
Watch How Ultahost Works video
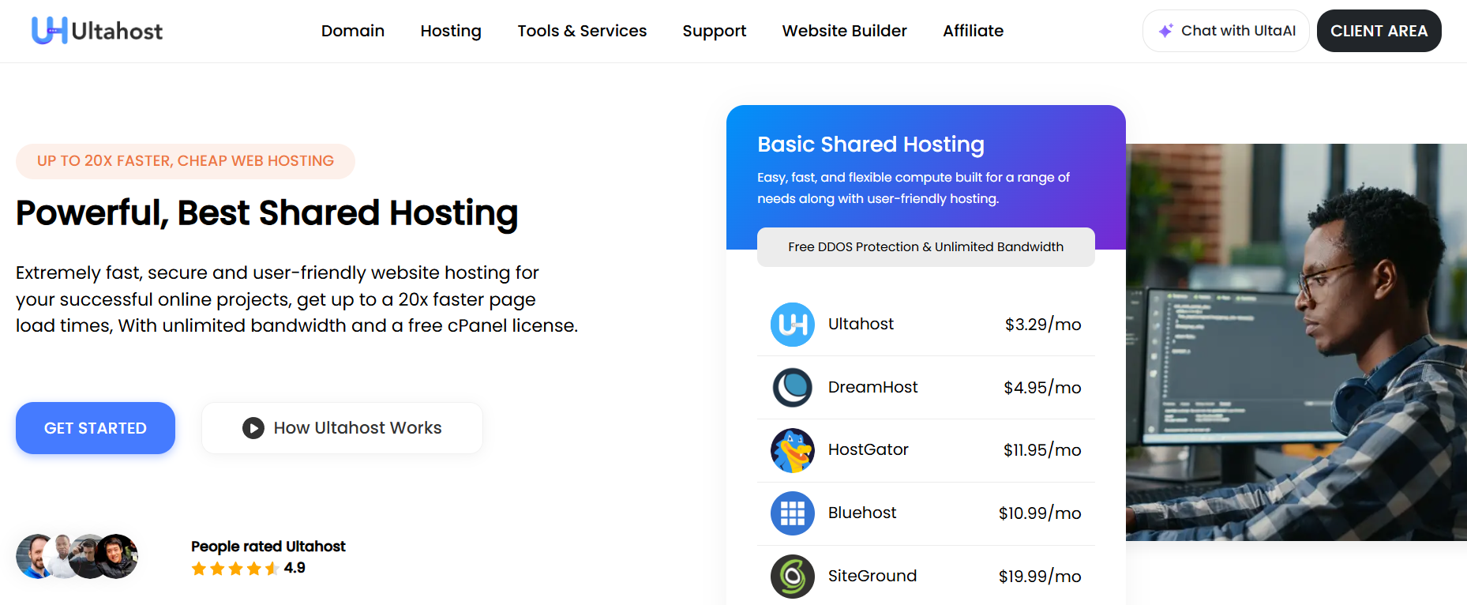(342, 428)
